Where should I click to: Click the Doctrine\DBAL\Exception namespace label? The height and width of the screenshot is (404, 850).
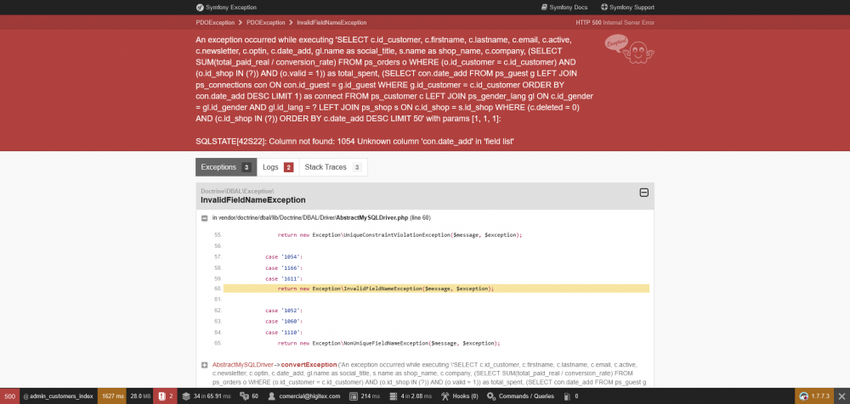coord(237,191)
